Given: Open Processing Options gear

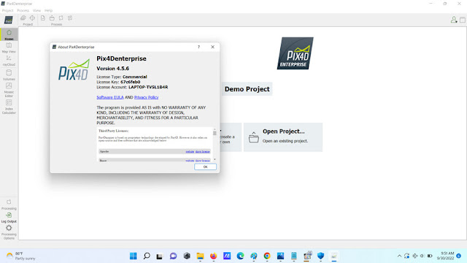Looking at the screenshot, I should pos(9,232).
